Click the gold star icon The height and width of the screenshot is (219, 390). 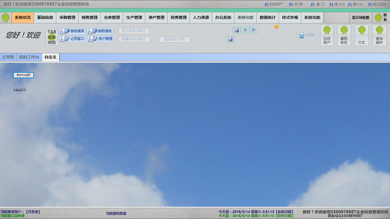(276, 27)
